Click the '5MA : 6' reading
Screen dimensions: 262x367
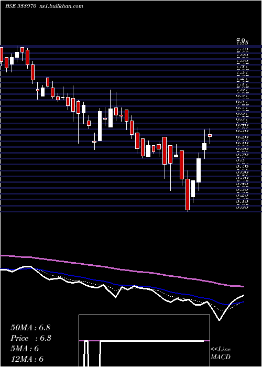25,349
